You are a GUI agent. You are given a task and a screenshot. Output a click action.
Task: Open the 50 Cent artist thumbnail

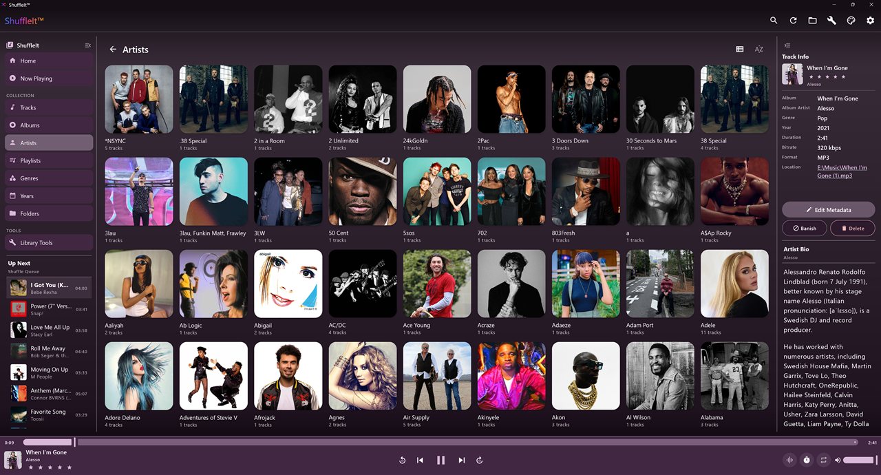tap(363, 191)
